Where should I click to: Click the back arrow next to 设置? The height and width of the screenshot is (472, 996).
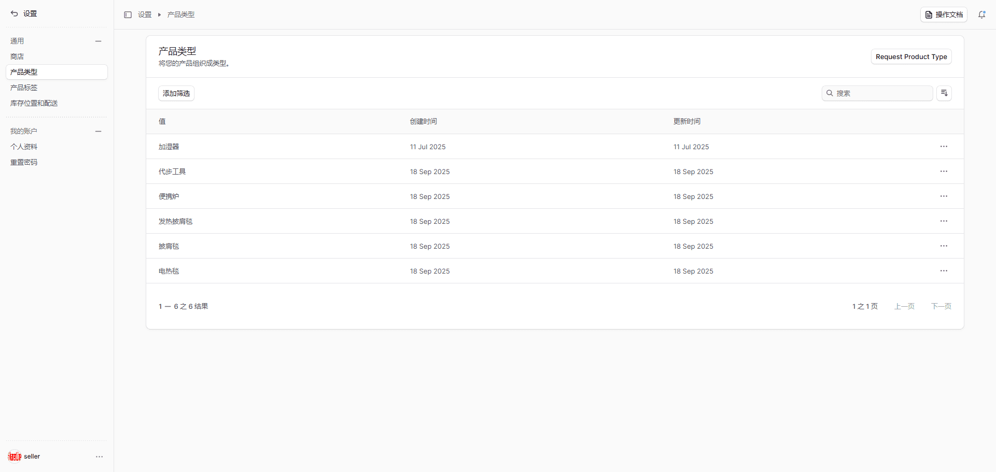click(x=14, y=13)
